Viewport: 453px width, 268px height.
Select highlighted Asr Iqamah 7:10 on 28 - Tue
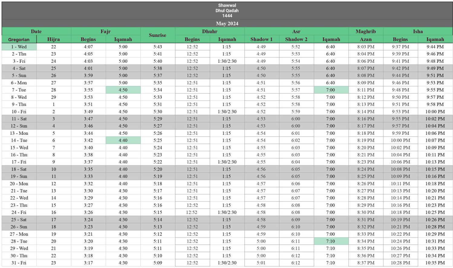pyautogui.click(x=331, y=241)
